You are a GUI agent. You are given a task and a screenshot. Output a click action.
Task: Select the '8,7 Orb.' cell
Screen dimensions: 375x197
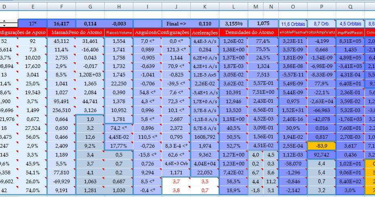pos(322,24)
